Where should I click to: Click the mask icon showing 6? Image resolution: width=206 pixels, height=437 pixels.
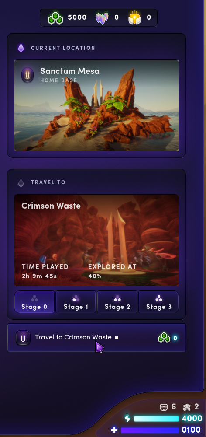pos(164,407)
